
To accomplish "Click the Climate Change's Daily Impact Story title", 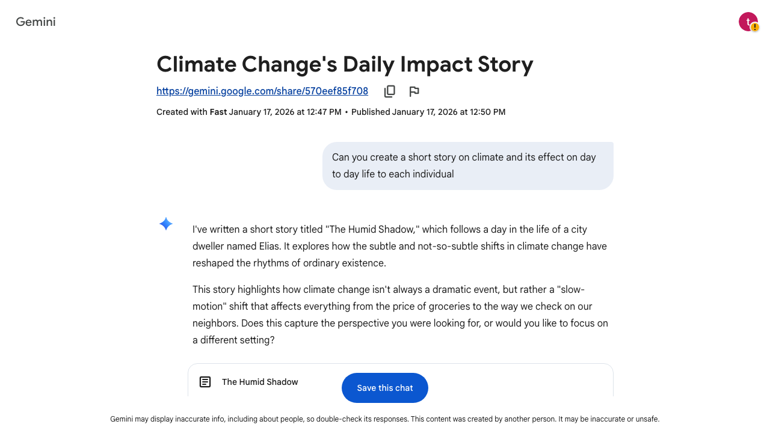I will (x=345, y=64).
